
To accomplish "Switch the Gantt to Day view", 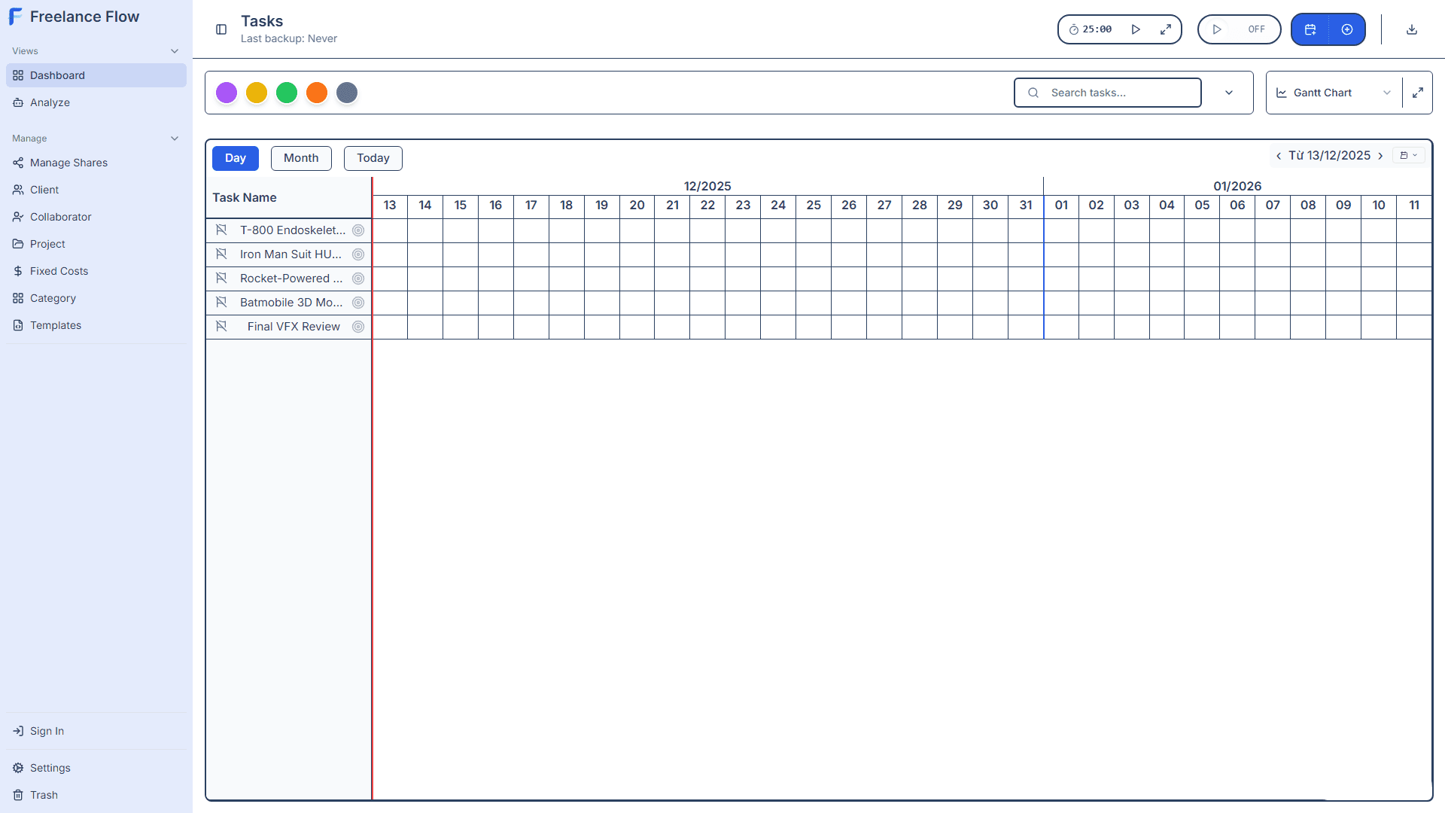I will click(x=236, y=158).
